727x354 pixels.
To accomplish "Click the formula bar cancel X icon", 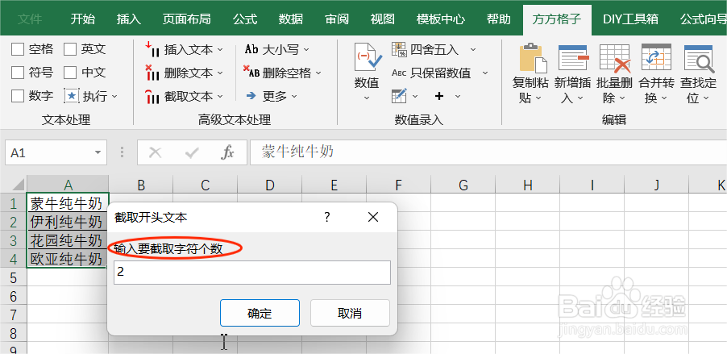I will tap(156, 152).
